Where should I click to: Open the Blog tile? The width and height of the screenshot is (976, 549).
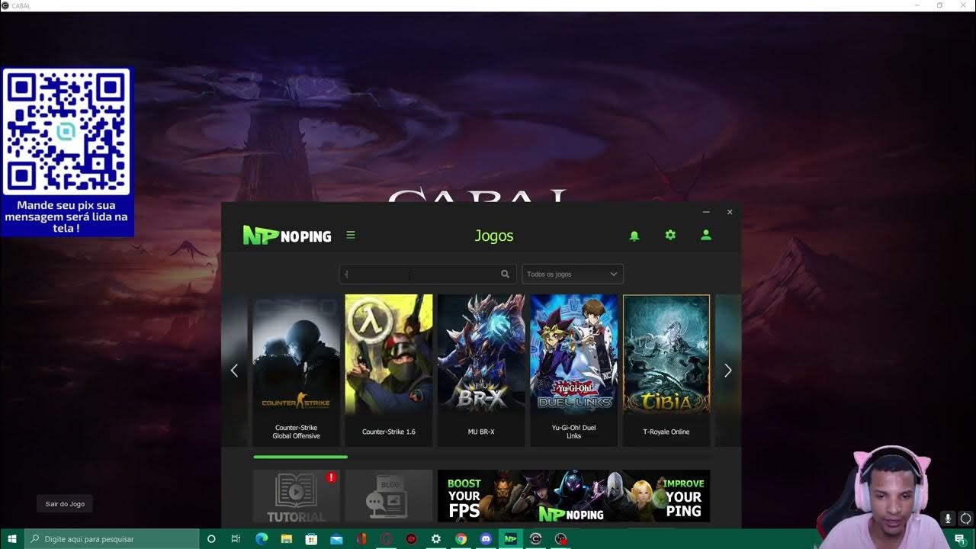click(389, 496)
